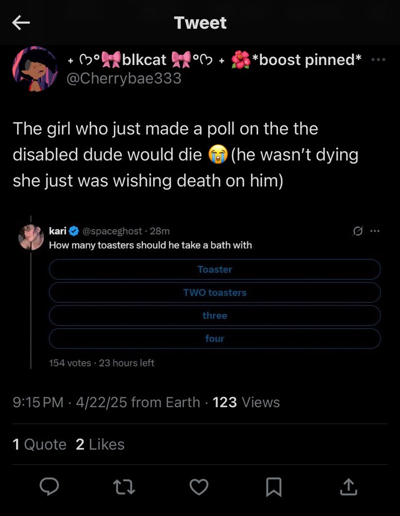This screenshot has width=400, height=516.
Task: Click kari's blue verified badge
Action: click(x=75, y=231)
